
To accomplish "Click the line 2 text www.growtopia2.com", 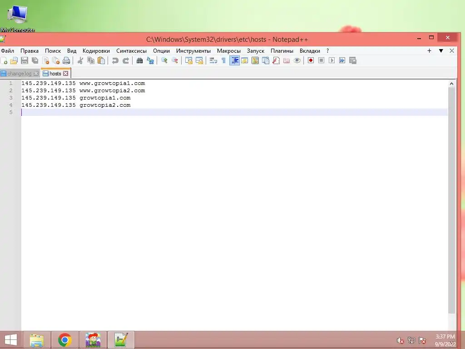I will click(x=112, y=90).
